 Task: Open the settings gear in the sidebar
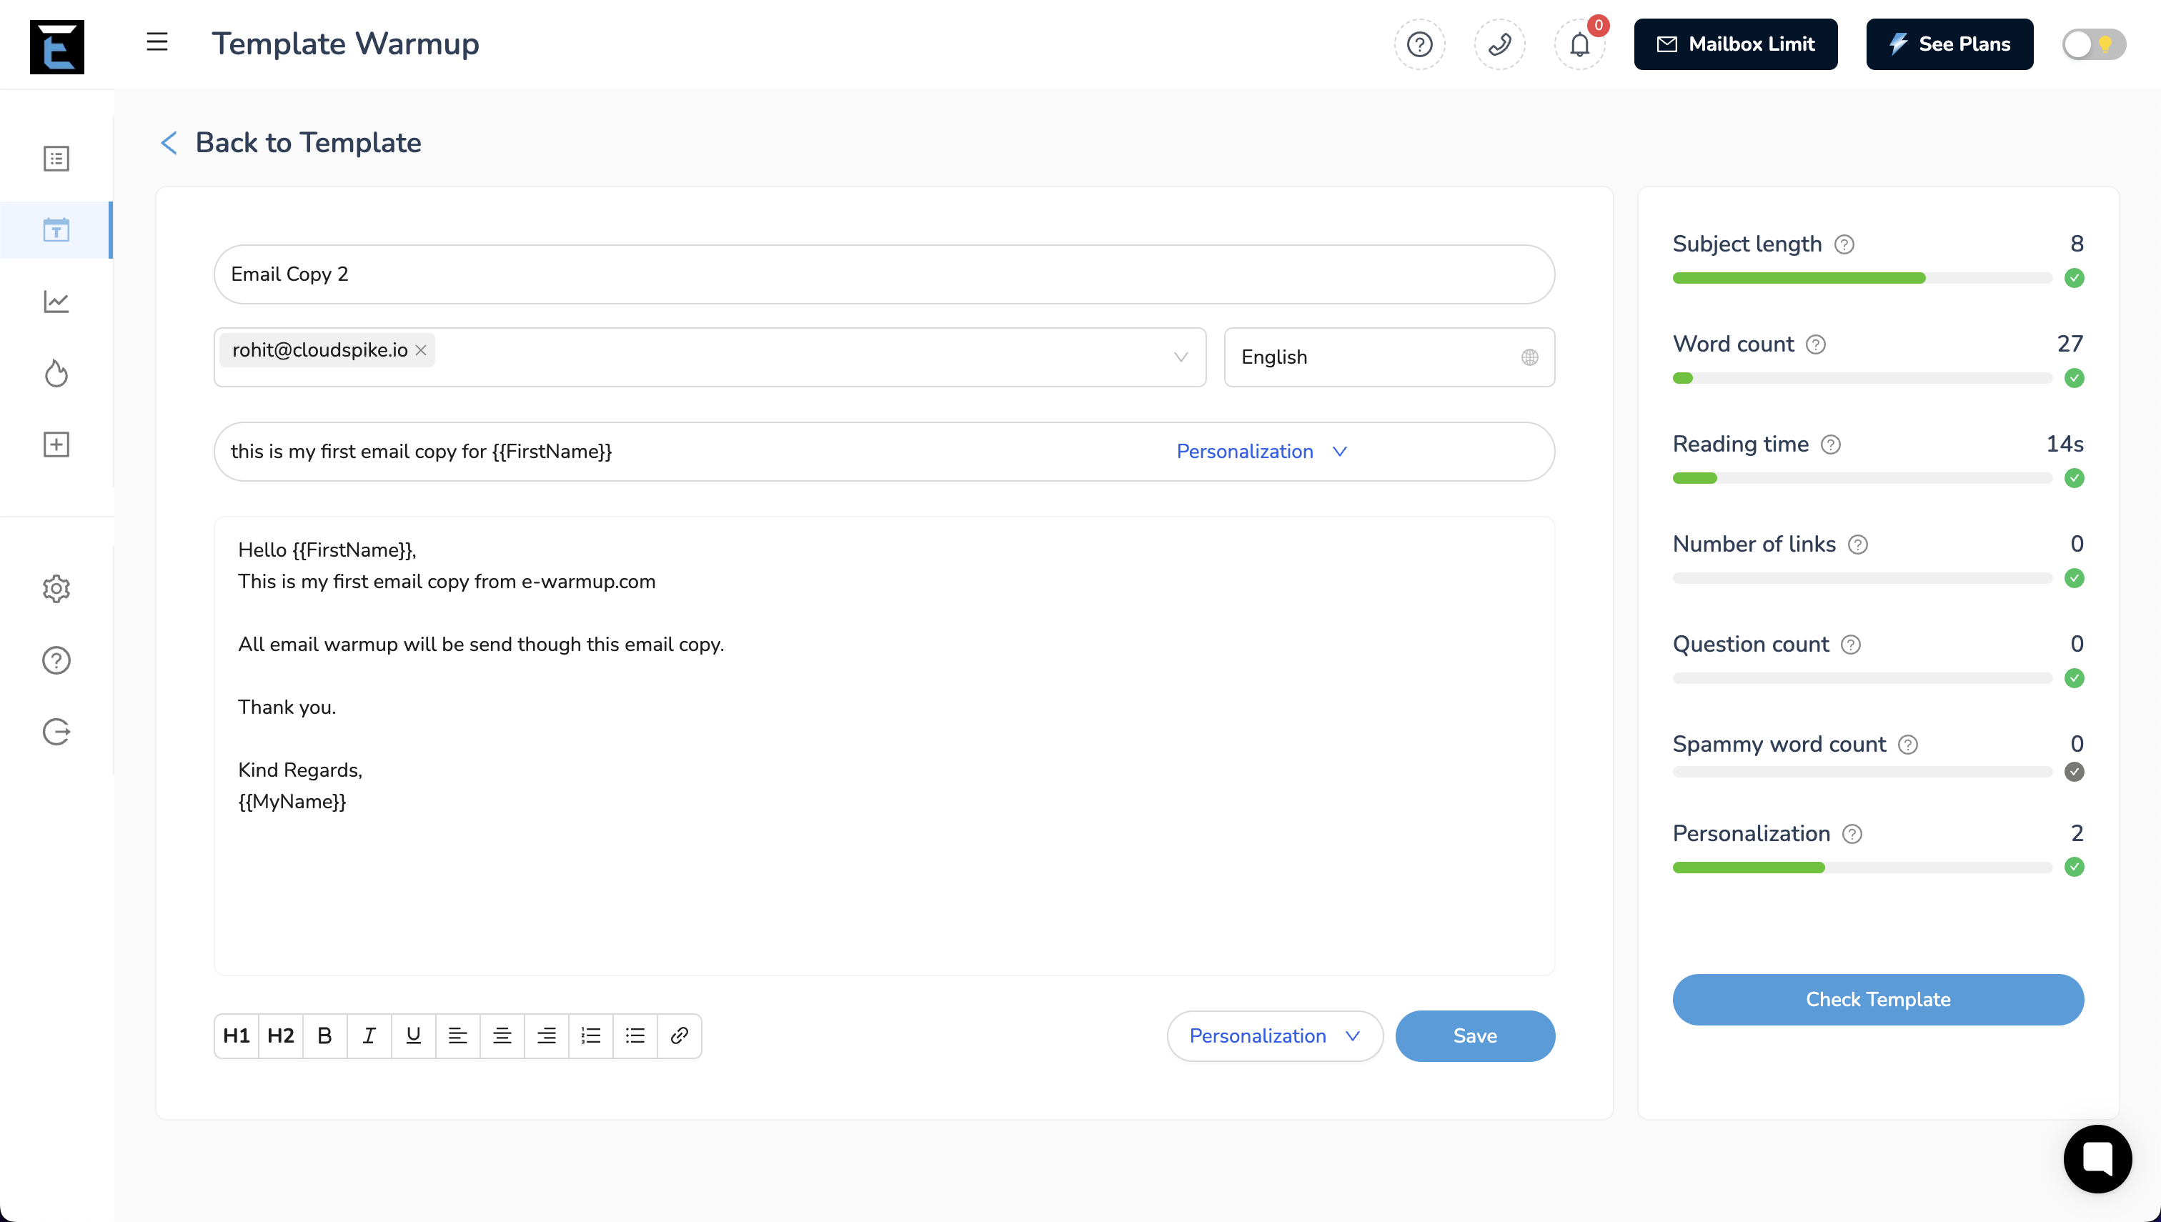(x=56, y=588)
